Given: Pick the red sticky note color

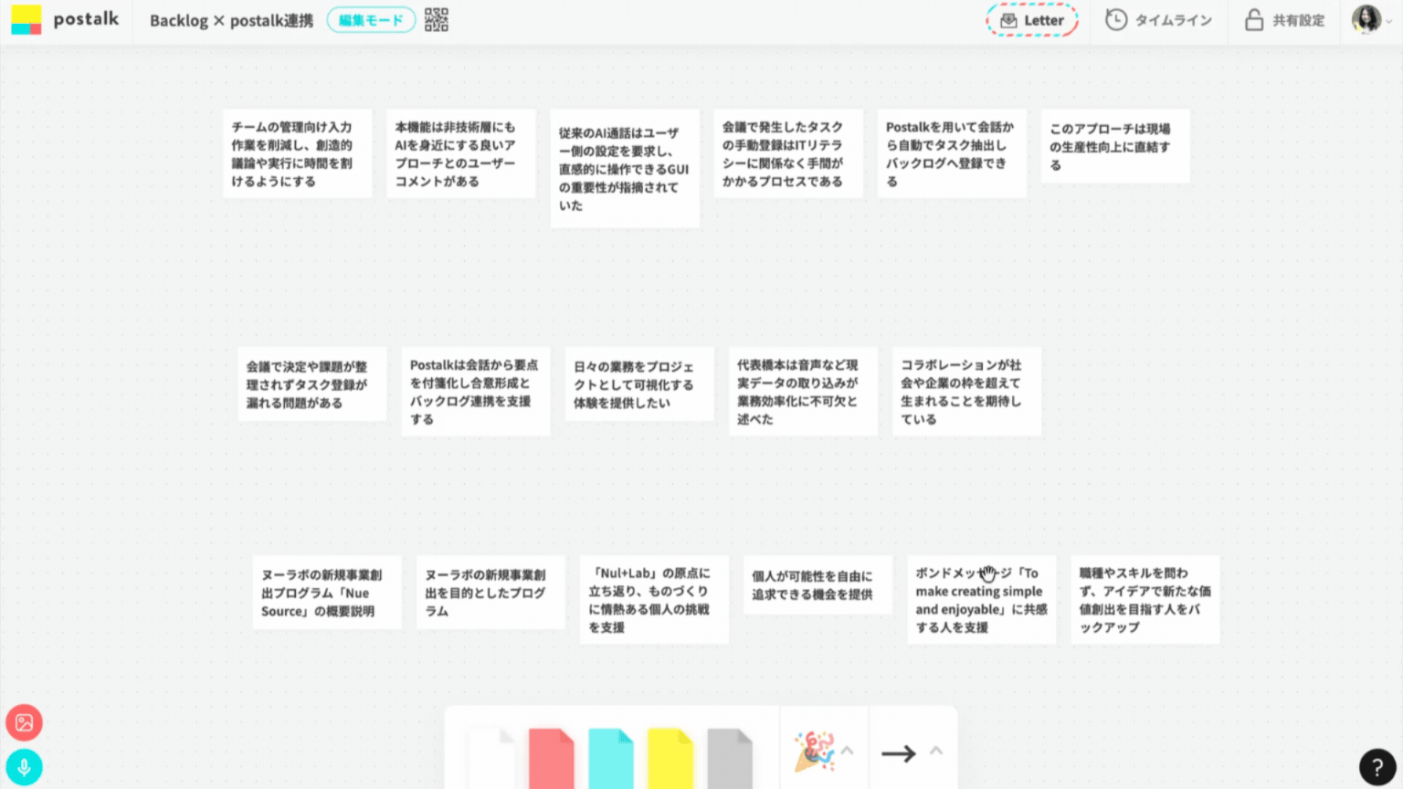Looking at the screenshot, I should pos(551,758).
